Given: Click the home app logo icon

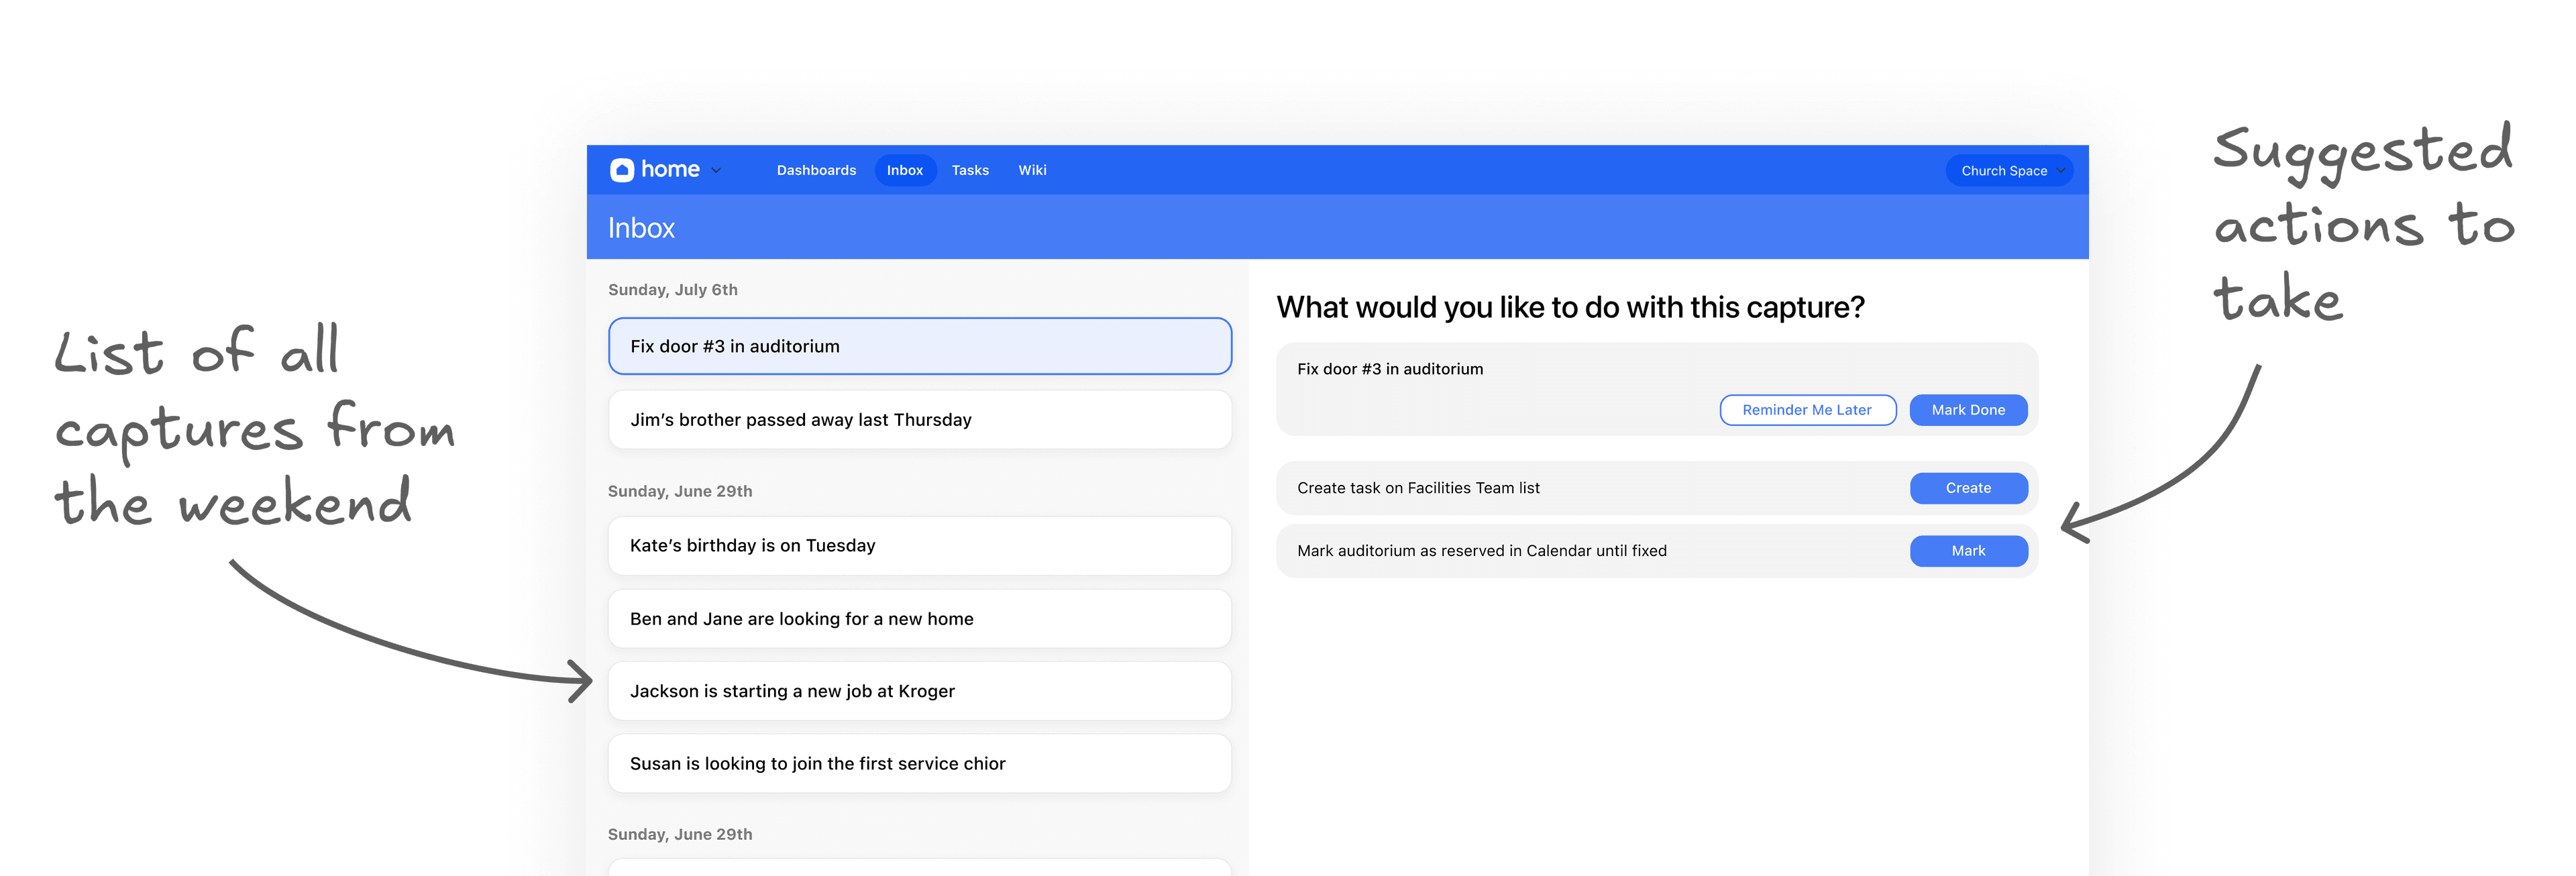Looking at the screenshot, I should [622, 169].
